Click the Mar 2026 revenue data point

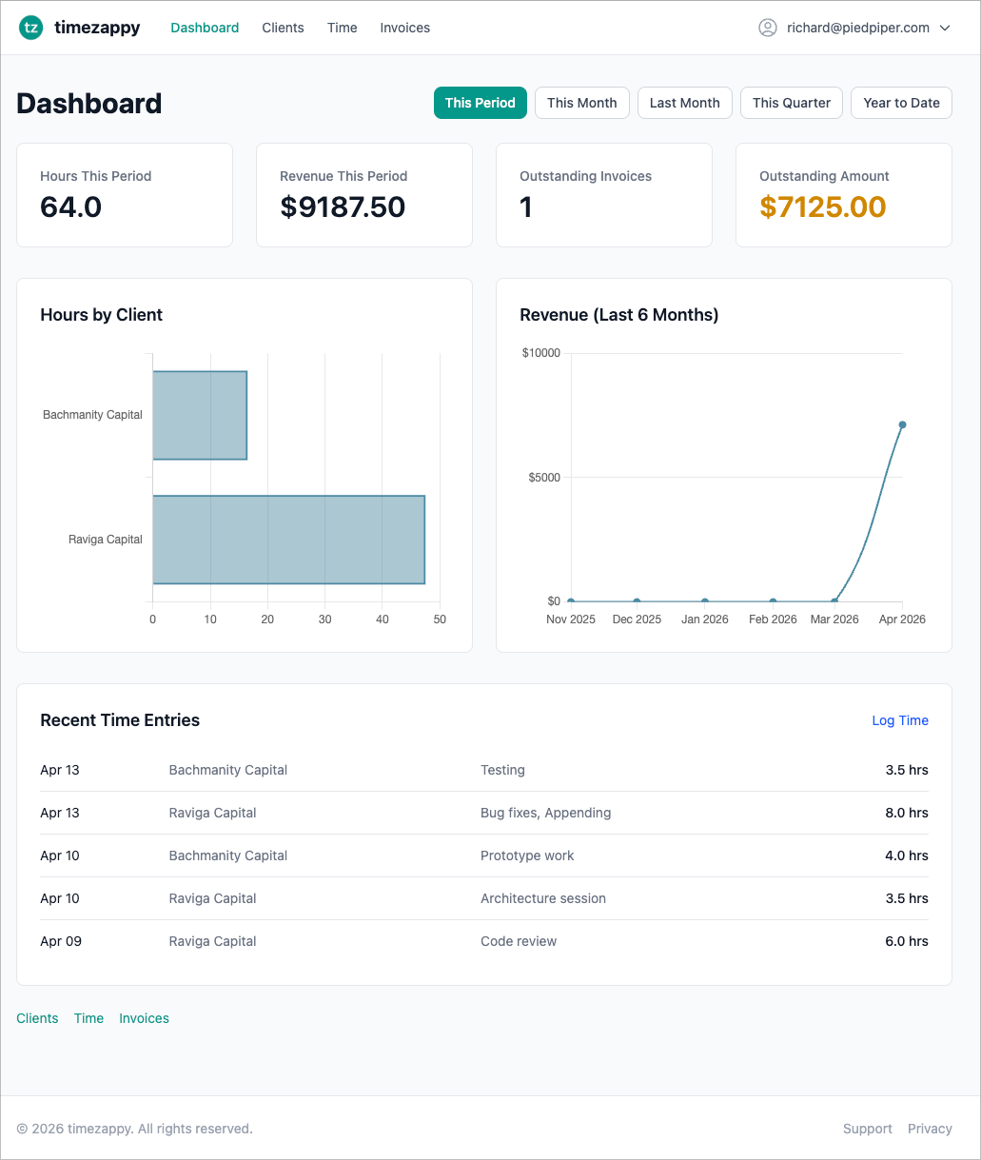[834, 600]
